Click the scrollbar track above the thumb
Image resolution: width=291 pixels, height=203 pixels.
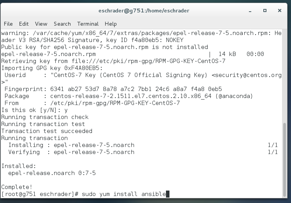[x=284, y=76]
